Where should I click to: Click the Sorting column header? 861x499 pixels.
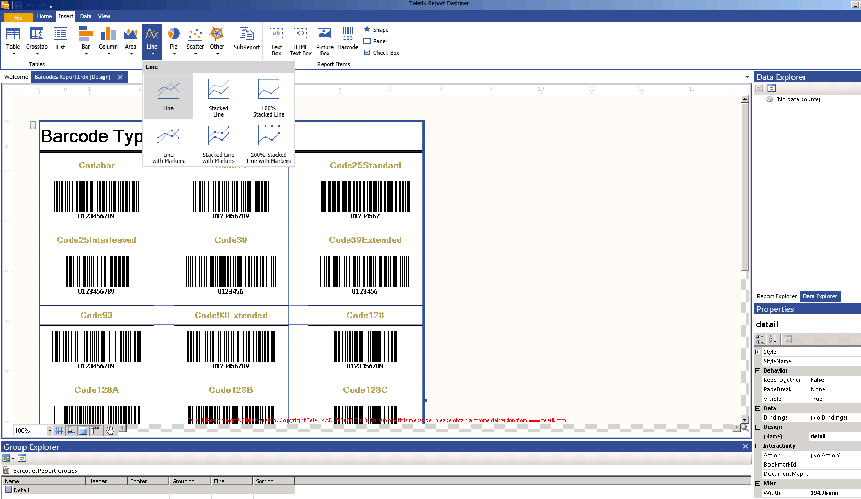(274, 481)
